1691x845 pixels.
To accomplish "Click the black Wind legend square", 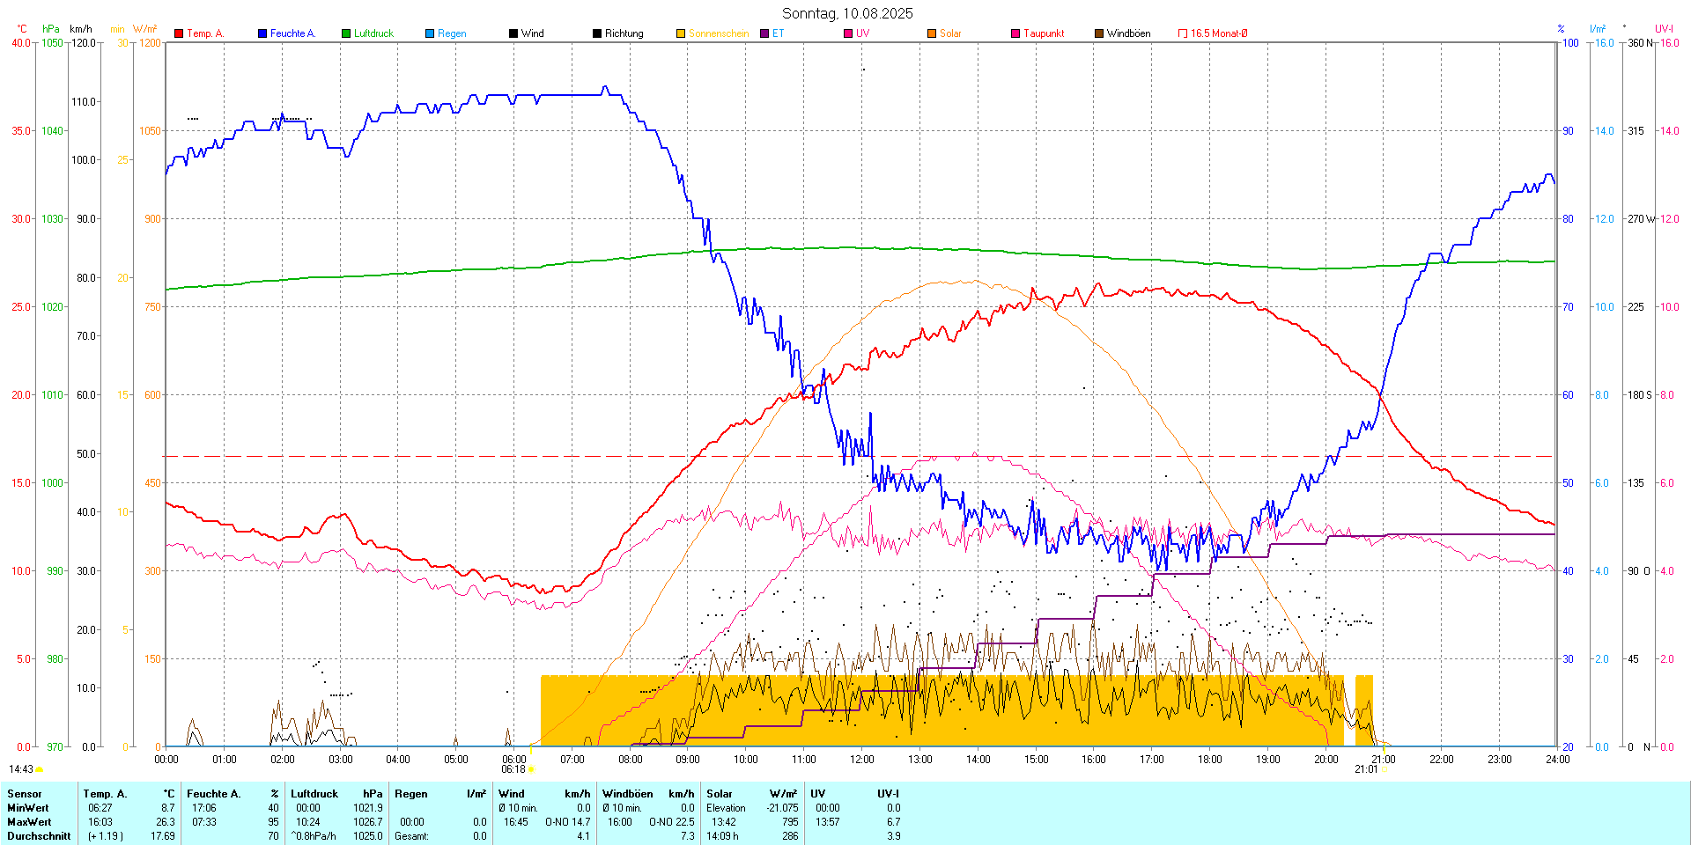I will point(513,33).
